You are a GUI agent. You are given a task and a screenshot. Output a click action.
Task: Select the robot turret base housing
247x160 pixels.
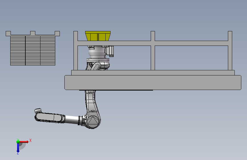[x=97, y=52]
